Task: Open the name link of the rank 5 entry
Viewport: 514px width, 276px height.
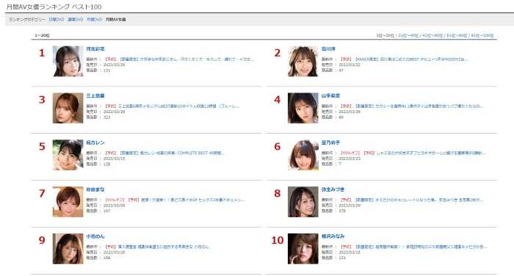Action: tap(95, 142)
